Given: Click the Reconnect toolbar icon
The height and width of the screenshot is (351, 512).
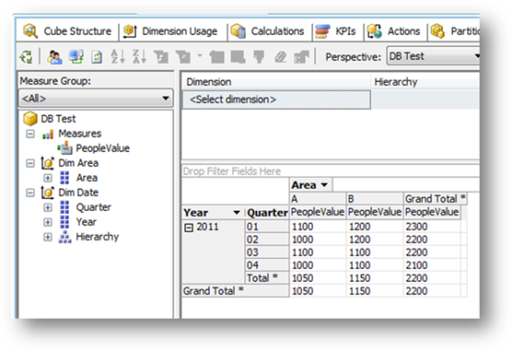Looking at the screenshot, I should point(76,56).
